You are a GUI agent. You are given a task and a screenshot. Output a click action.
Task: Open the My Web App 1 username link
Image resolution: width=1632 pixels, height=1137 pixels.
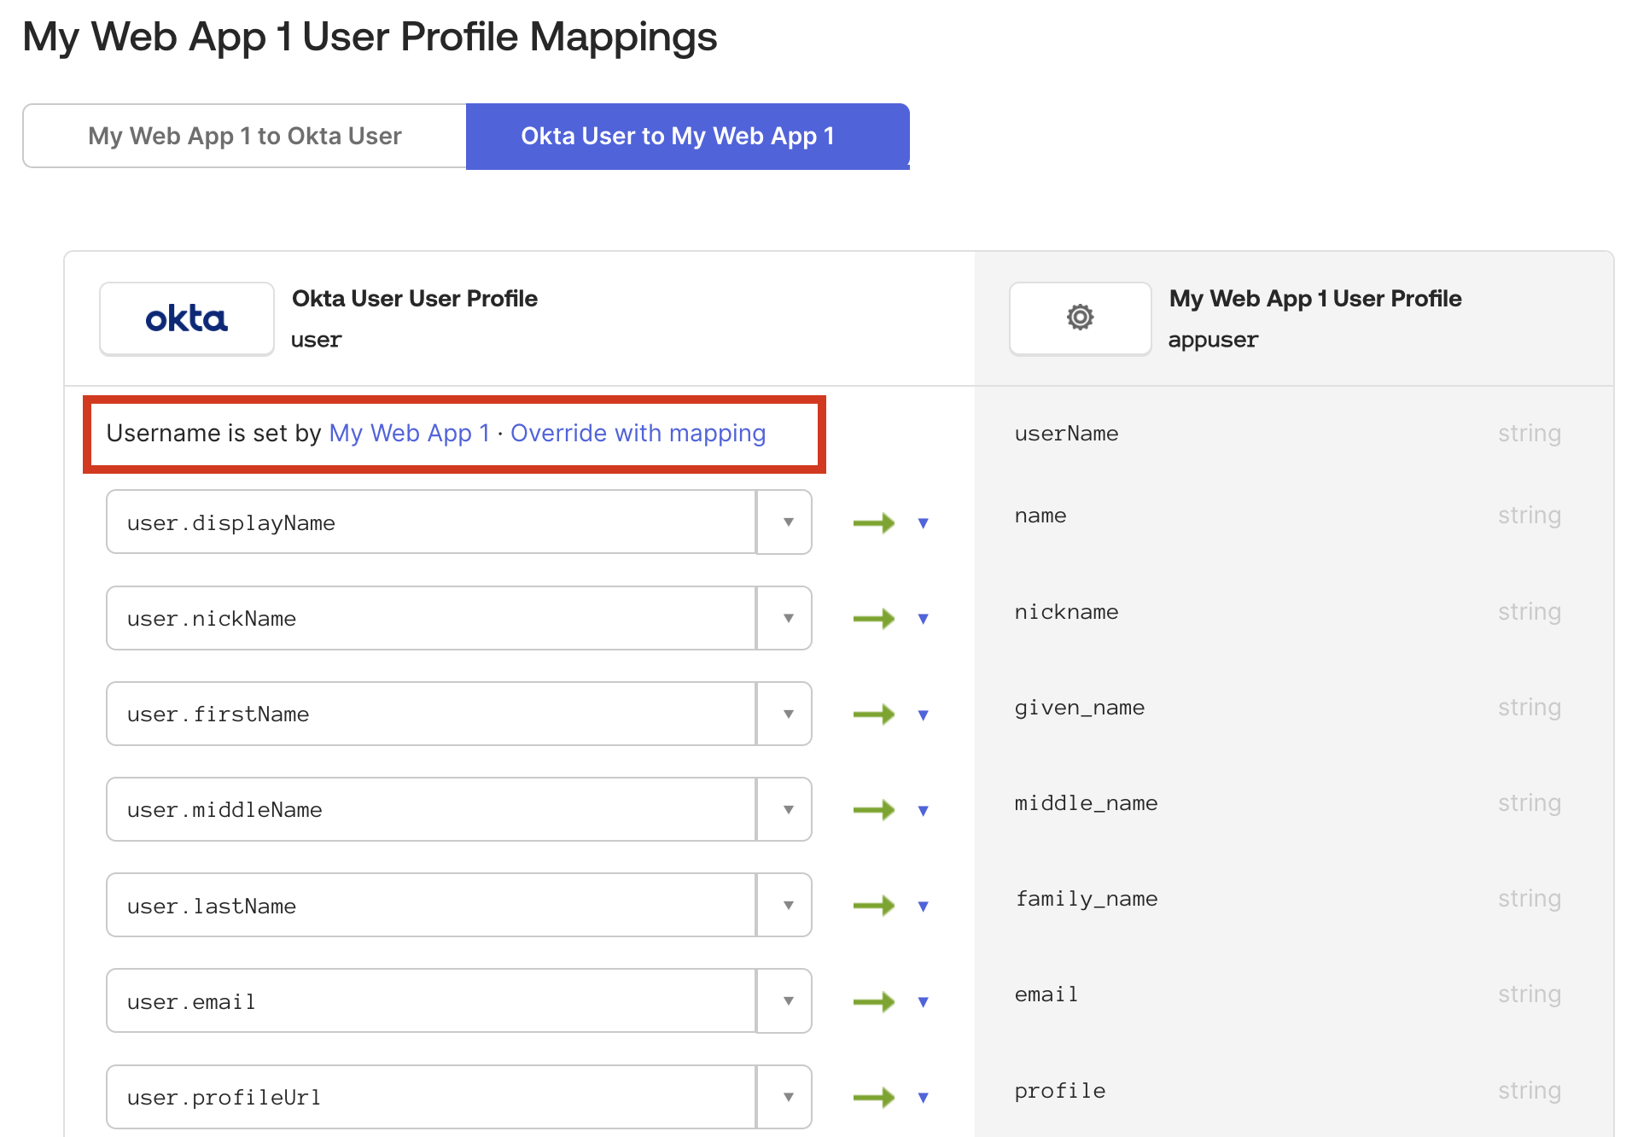click(410, 433)
